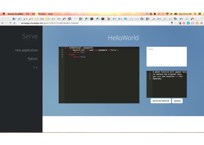Click into the main code editor
Image resolution: width=204 pixels, height=145 pixels.
(x=99, y=75)
